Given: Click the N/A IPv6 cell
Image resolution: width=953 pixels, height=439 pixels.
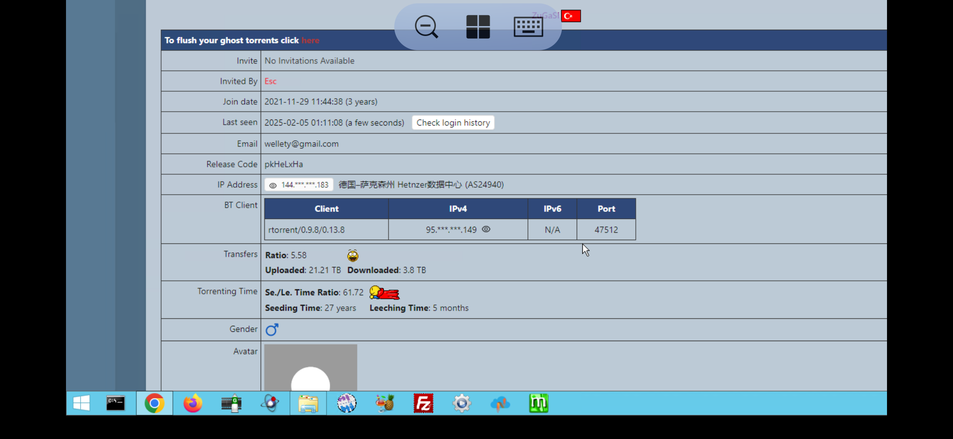Looking at the screenshot, I should [552, 230].
